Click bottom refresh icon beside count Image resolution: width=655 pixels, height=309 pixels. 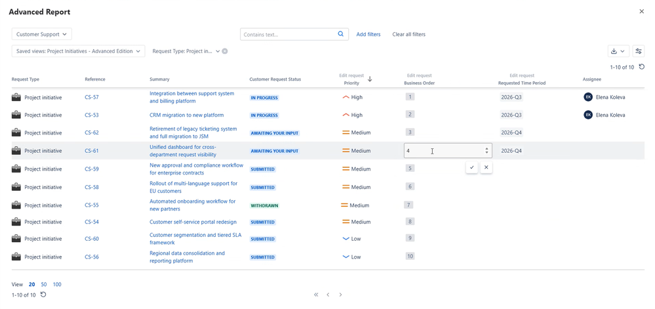tap(43, 295)
